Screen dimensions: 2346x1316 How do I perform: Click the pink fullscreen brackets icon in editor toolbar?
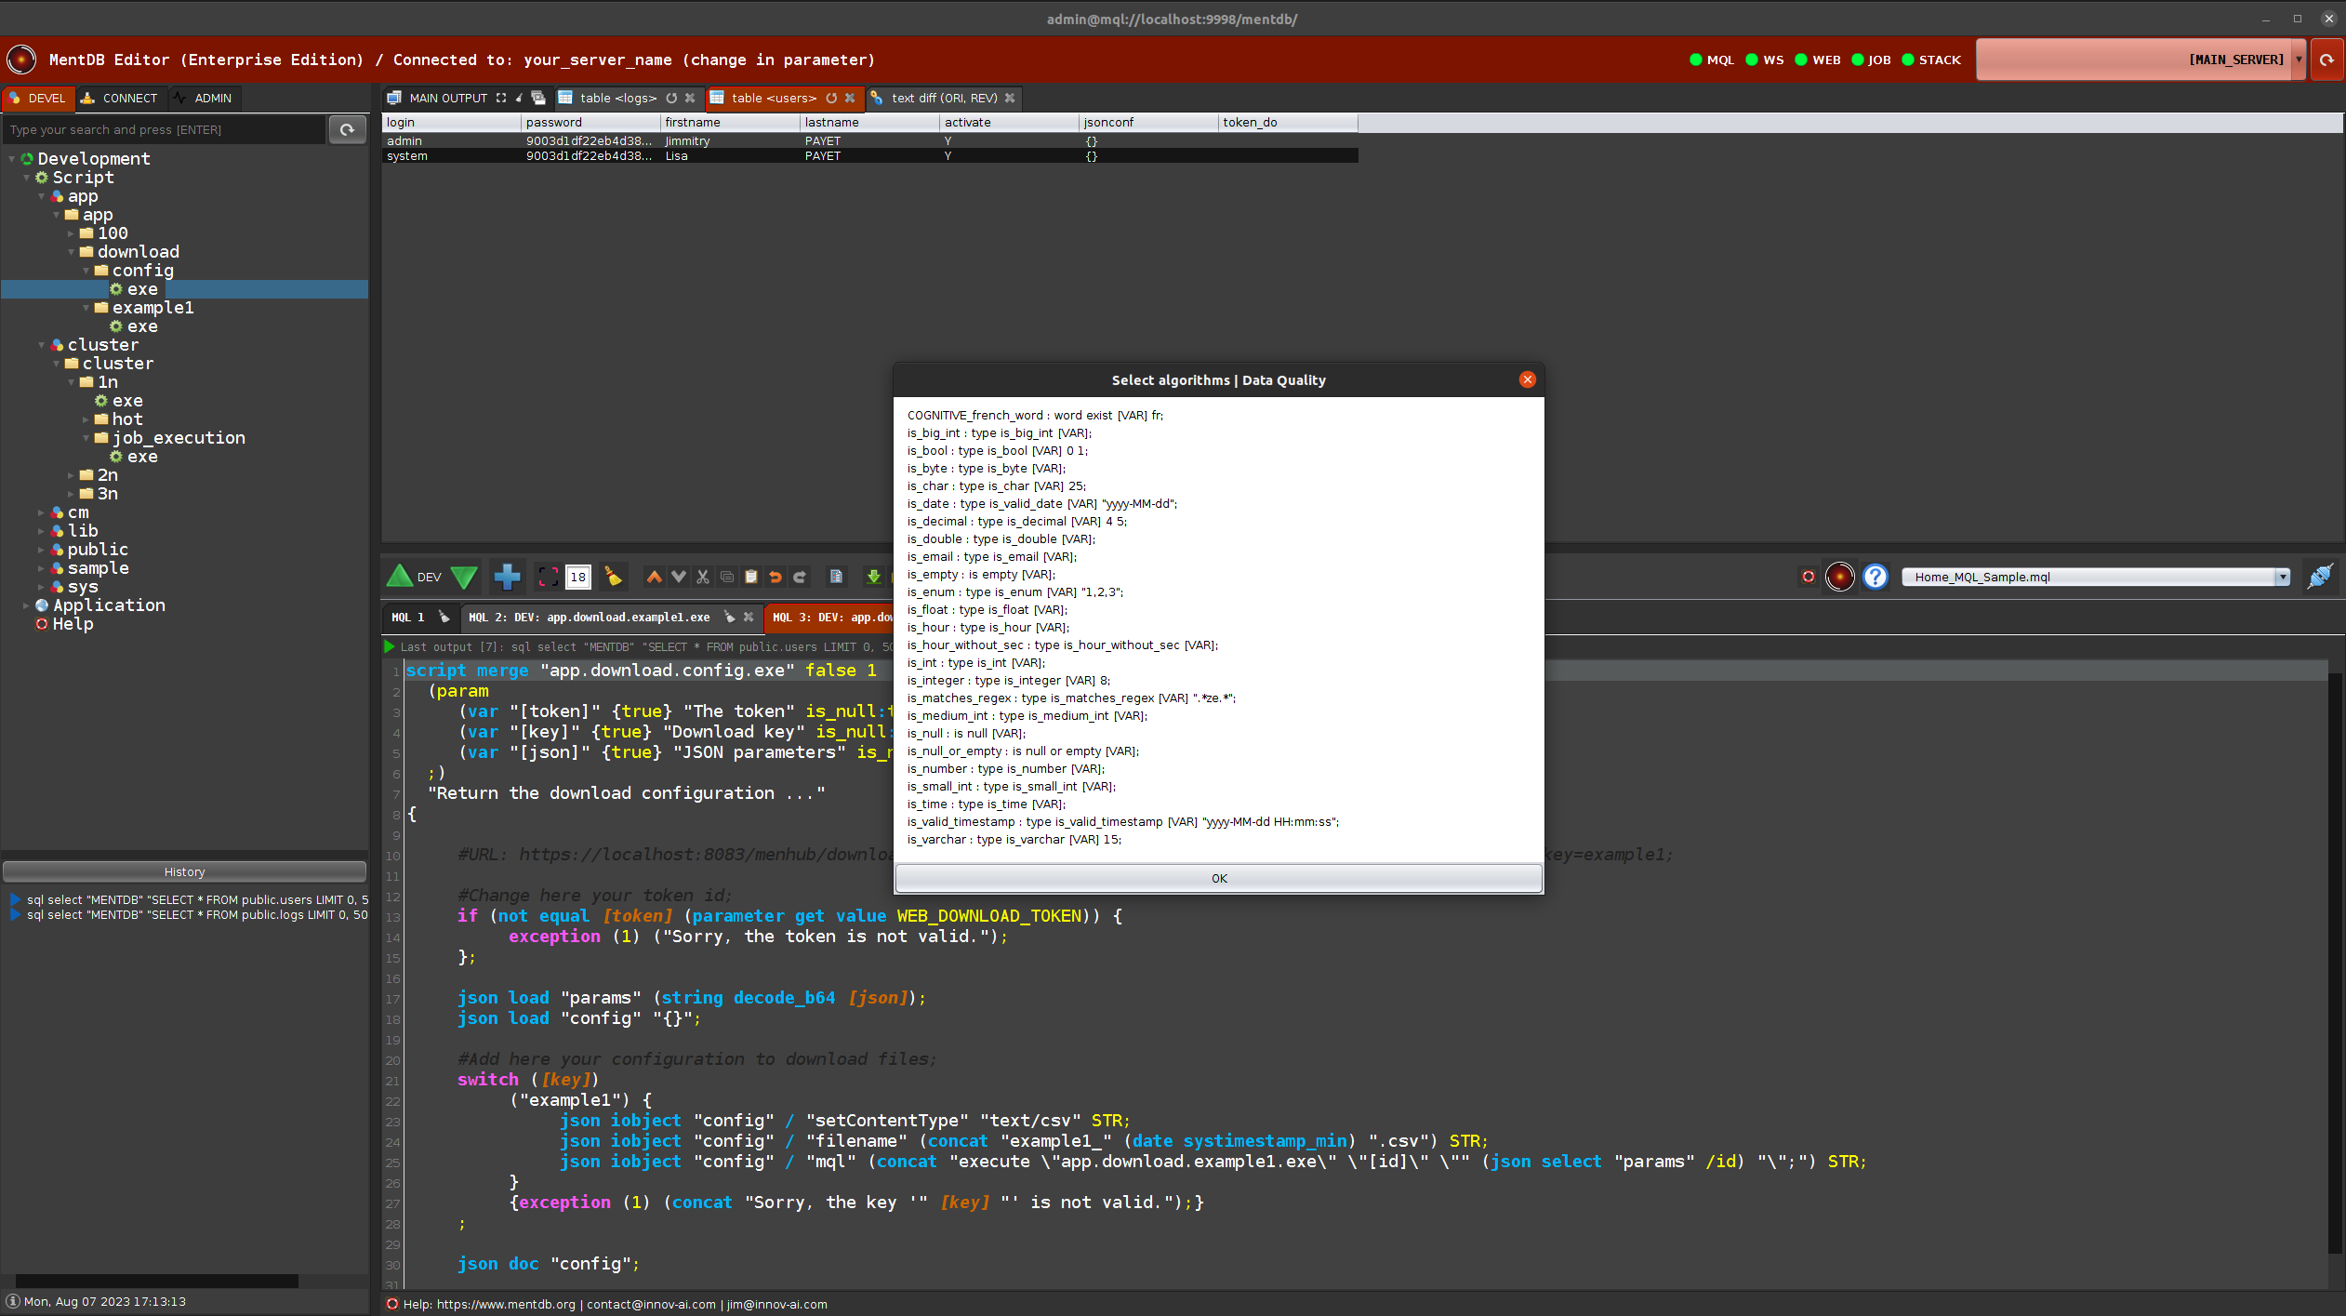[x=549, y=577]
